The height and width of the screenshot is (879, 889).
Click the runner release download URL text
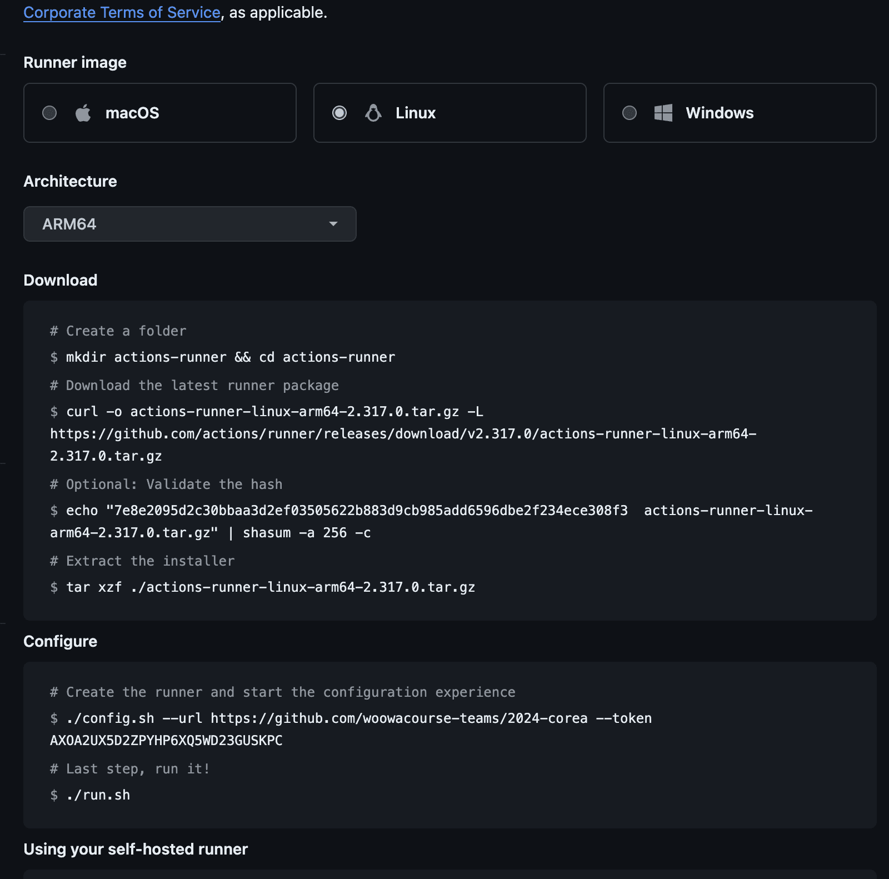click(403, 434)
